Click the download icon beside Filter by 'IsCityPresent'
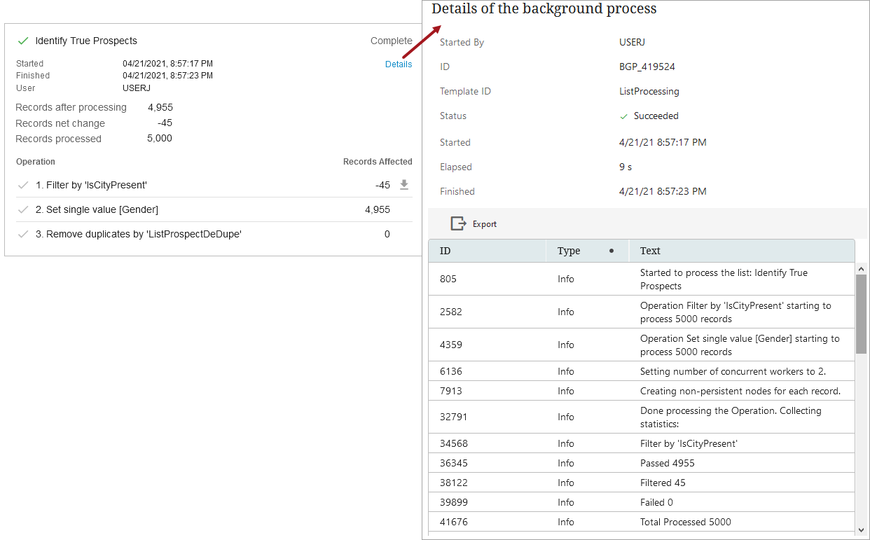870x540 pixels. coord(404,185)
